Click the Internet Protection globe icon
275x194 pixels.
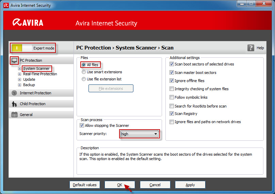[14, 93]
